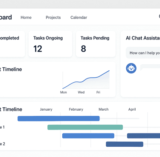Click the January column header

pyautogui.click(x=46, y=109)
